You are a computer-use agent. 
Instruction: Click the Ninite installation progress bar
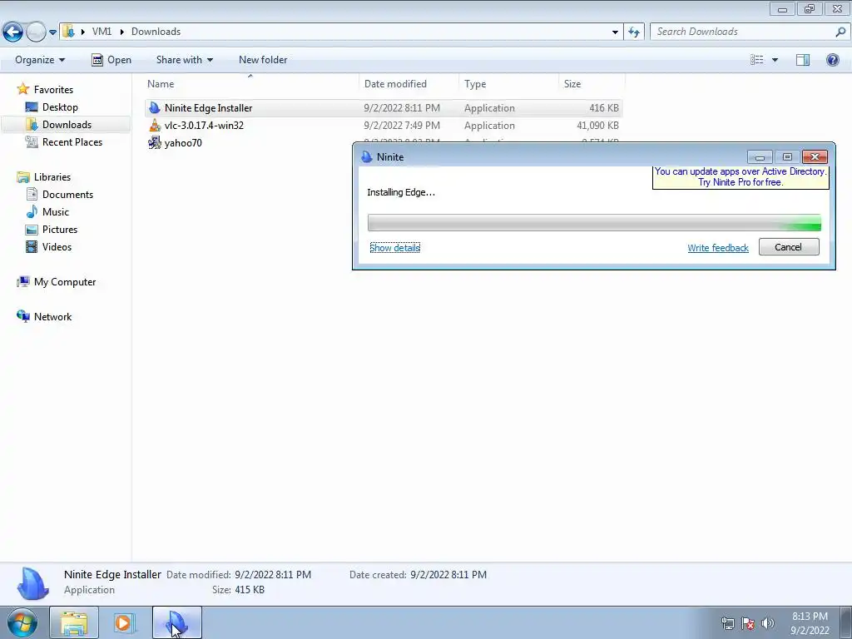pyautogui.click(x=594, y=223)
